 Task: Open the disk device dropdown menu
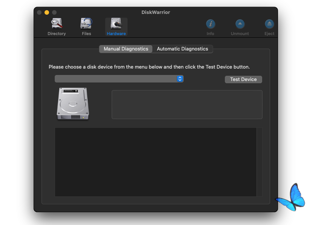(119, 79)
